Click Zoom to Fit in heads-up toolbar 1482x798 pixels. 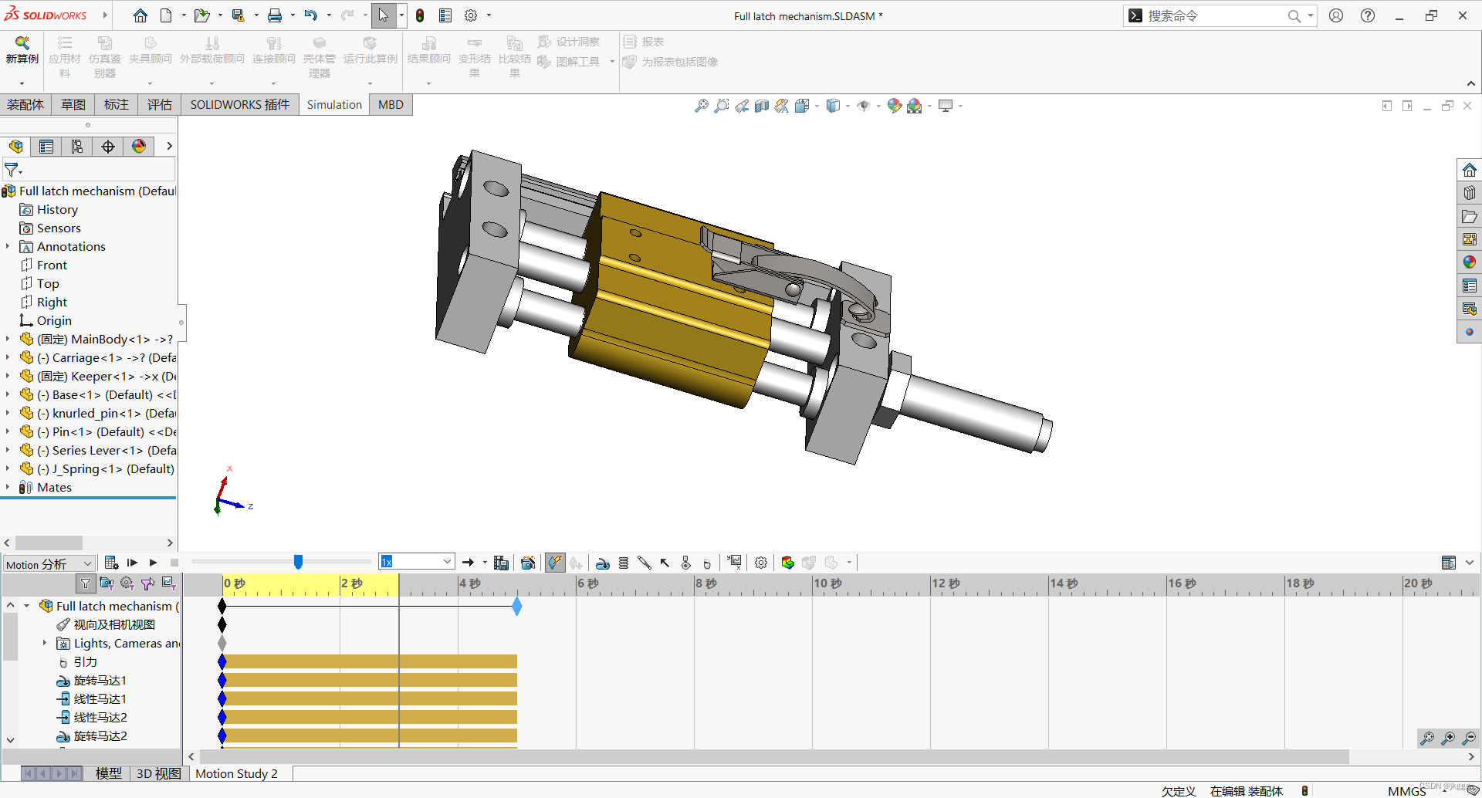click(x=701, y=106)
